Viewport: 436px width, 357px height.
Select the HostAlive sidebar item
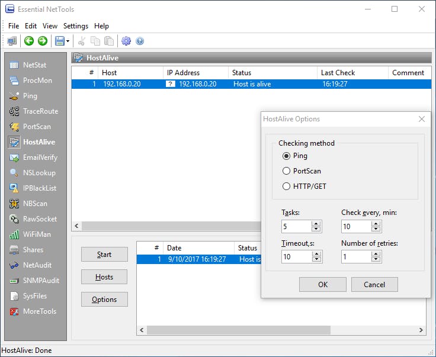pyautogui.click(x=32, y=142)
